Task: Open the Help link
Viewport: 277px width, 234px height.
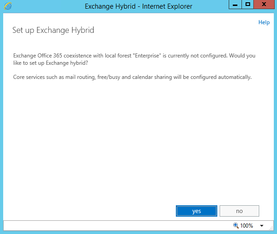Action: pyautogui.click(x=264, y=22)
